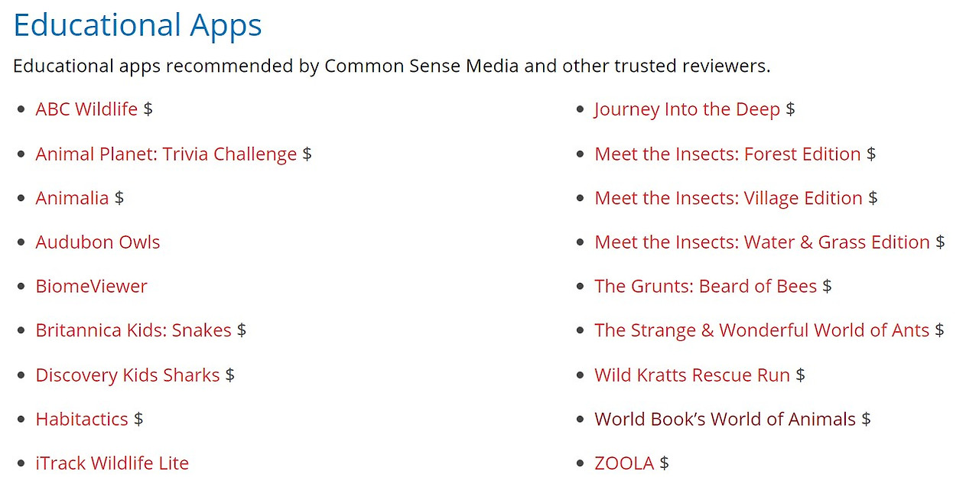Select Meet the Insects: Water & Grass Edition
This screenshot has height=484, width=979.
(762, 242)
